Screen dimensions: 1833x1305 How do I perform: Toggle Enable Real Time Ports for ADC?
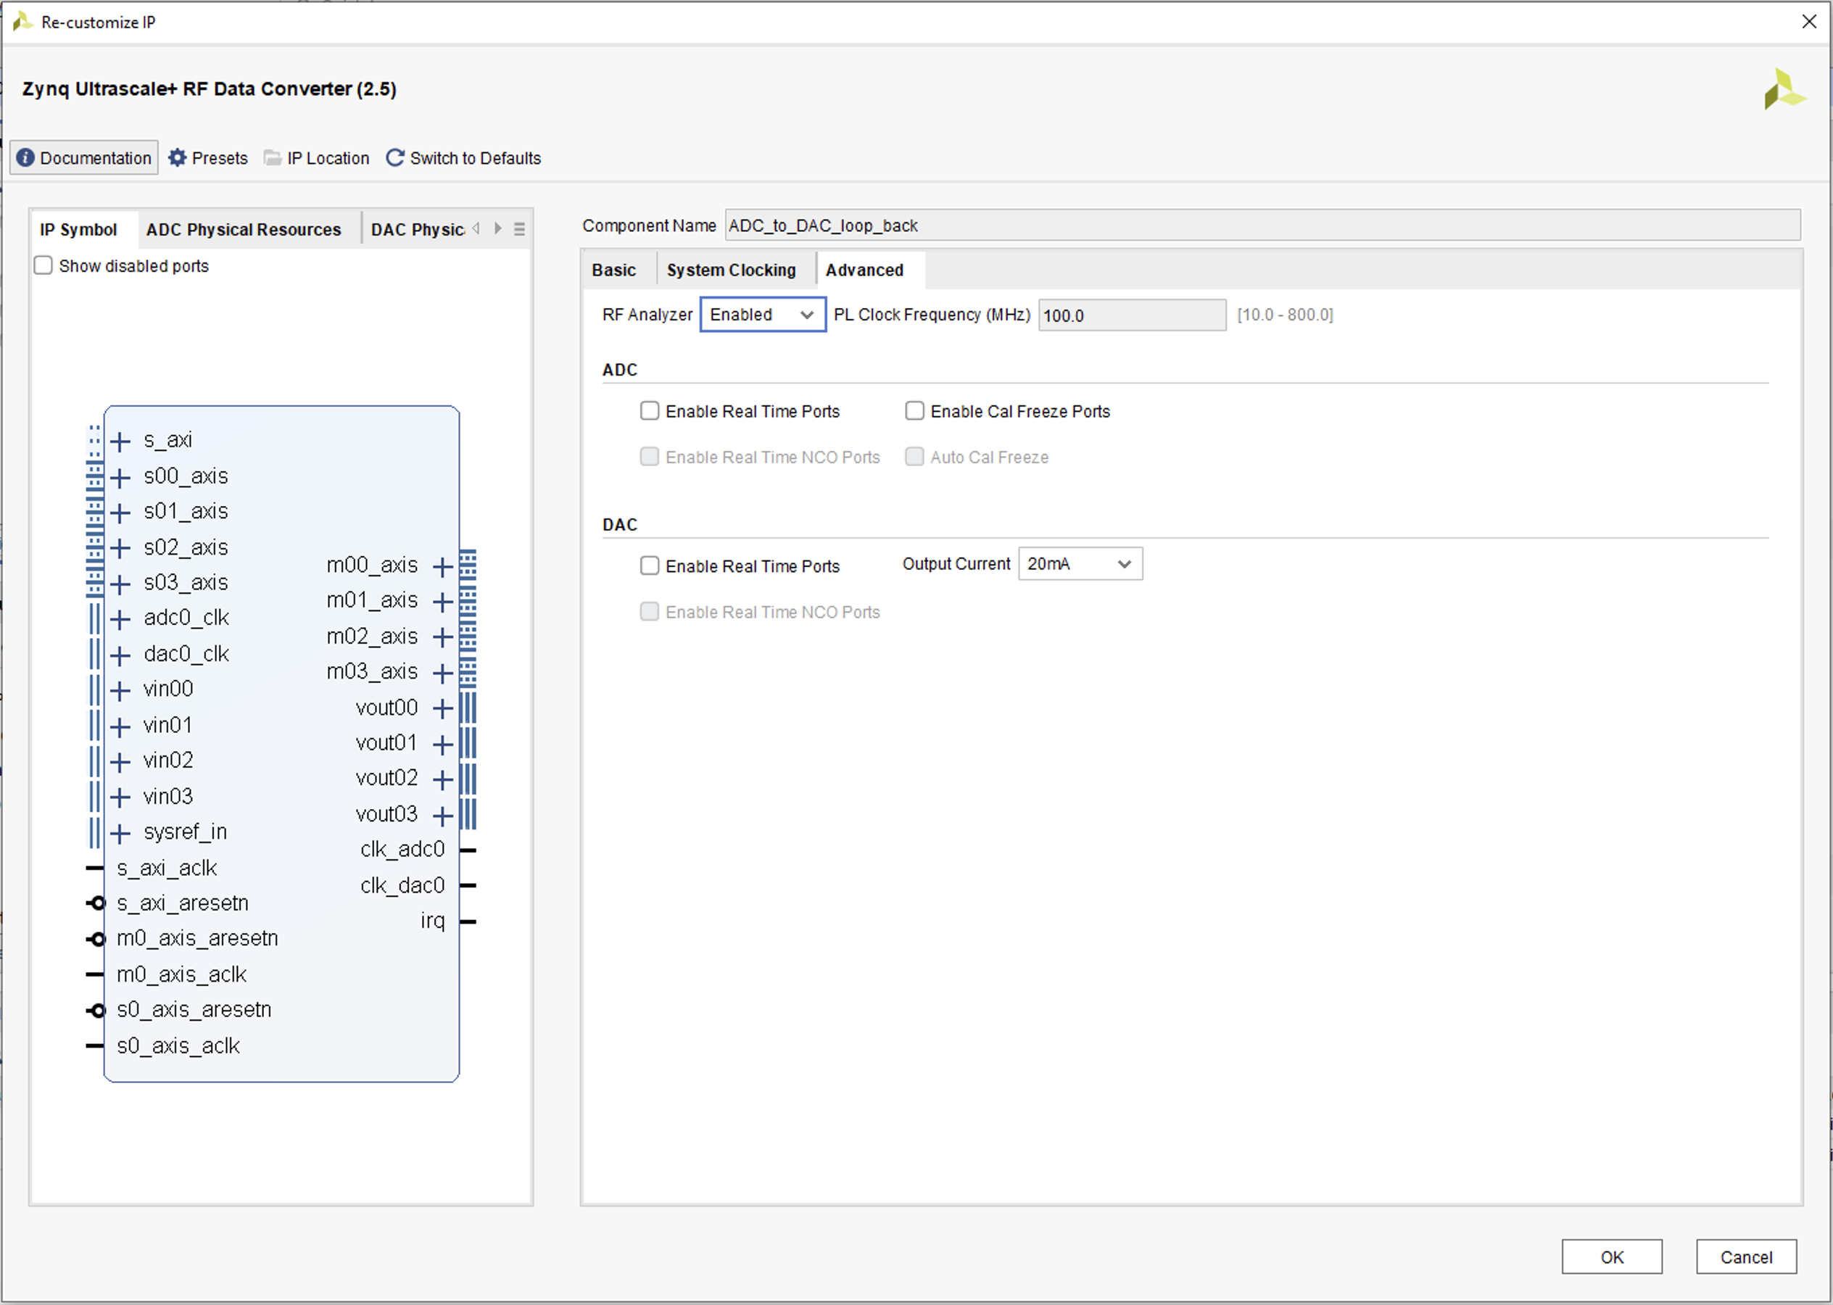(653, 411)
